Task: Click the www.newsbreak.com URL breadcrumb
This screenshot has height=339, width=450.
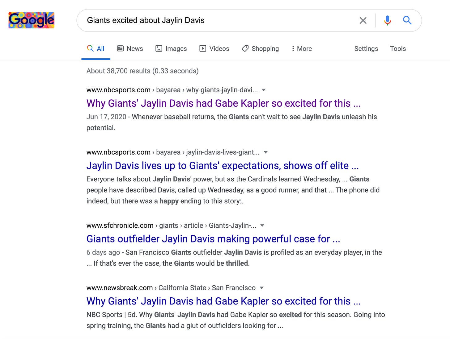Action: pyautogui.click(x=171, y=288)
